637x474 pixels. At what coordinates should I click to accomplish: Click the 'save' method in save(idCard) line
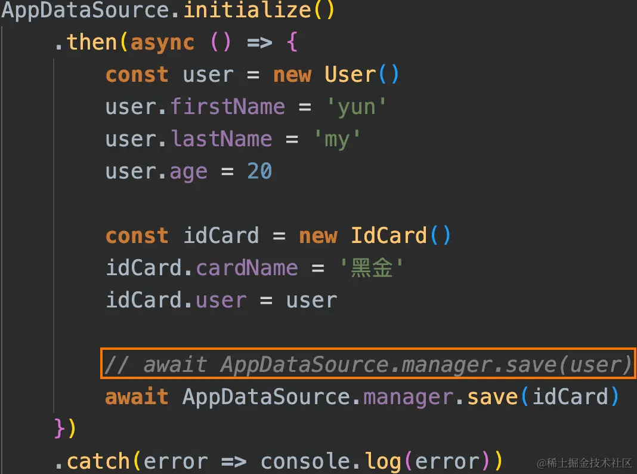tap(493, 397)
